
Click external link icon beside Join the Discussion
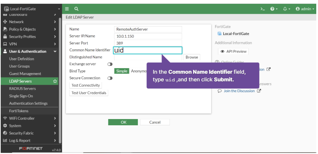(259, 91)
